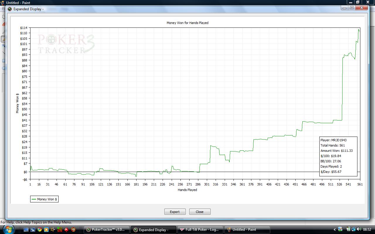Click the Export button
The height and width of the screenshot is (234, 375).
[x=175, y=212]
